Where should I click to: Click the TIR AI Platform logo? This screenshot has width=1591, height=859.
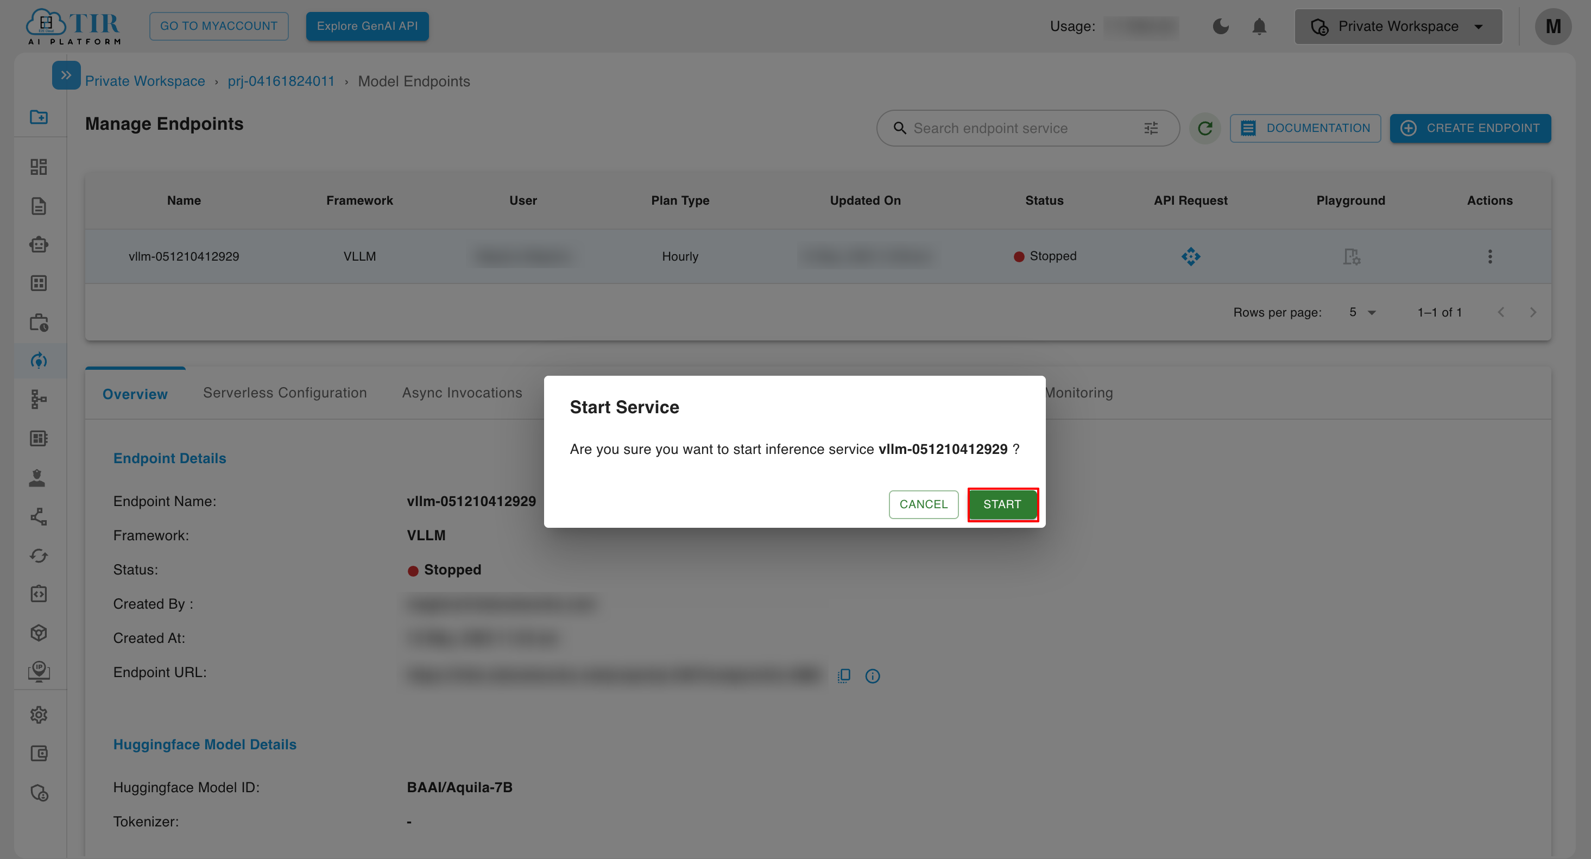pos(74,26)
